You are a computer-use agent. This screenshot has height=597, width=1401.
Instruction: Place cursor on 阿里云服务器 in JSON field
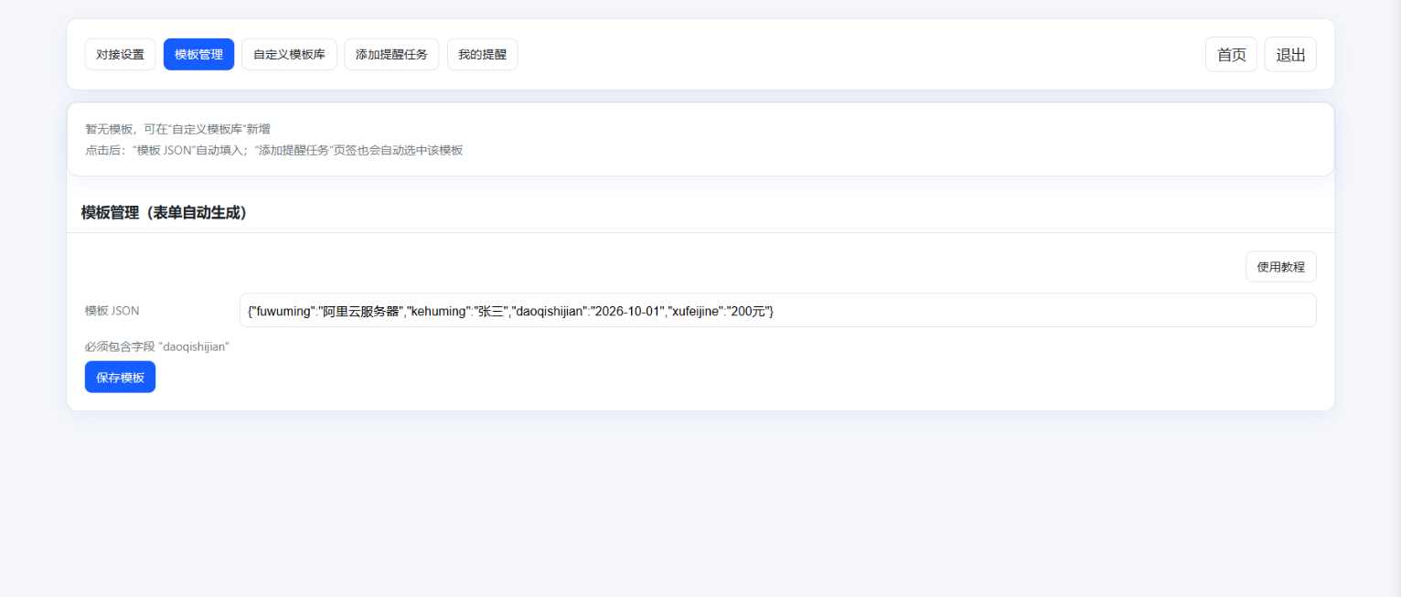coord(362,311)
